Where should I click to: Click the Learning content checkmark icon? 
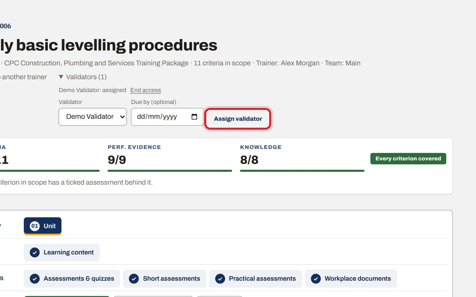(x=35, y=252)
